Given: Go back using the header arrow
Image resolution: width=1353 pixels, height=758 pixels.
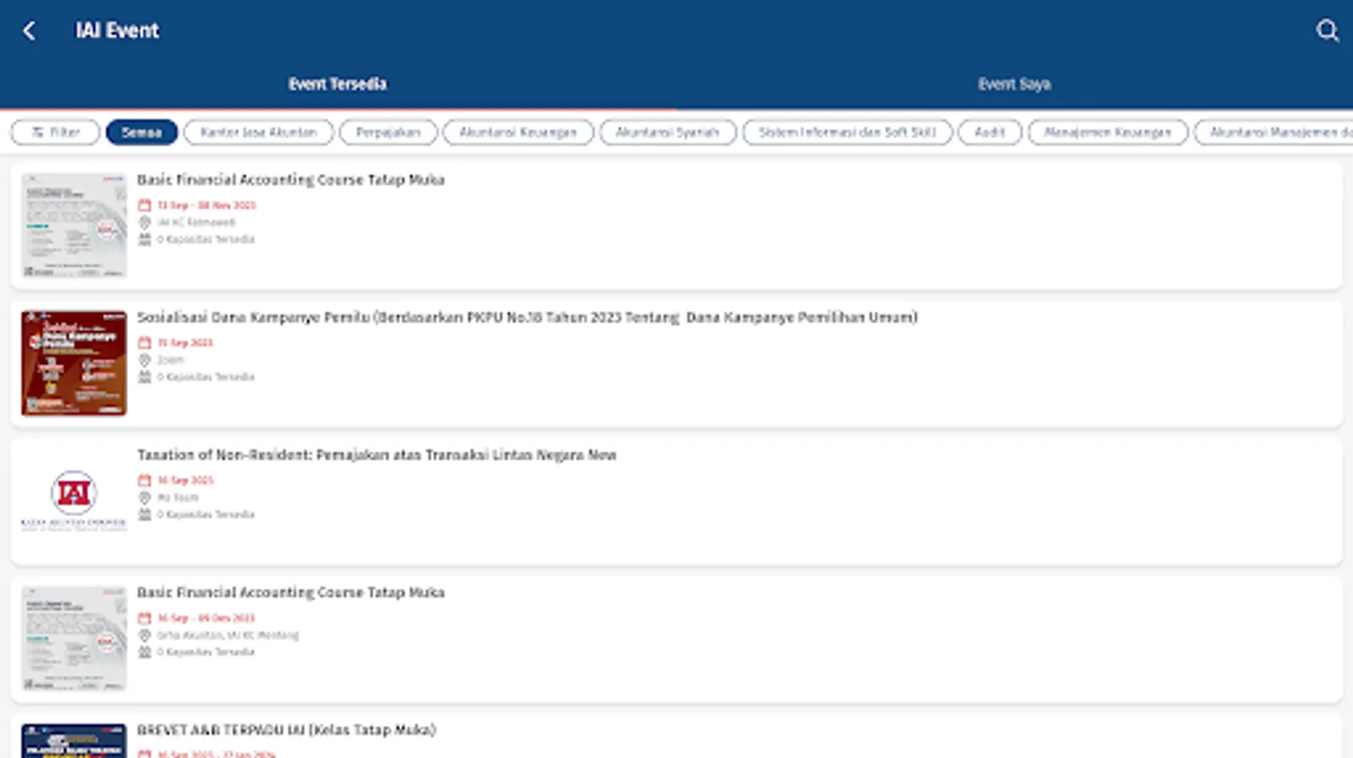Looking at the screenshot, I should click(29, 31).
